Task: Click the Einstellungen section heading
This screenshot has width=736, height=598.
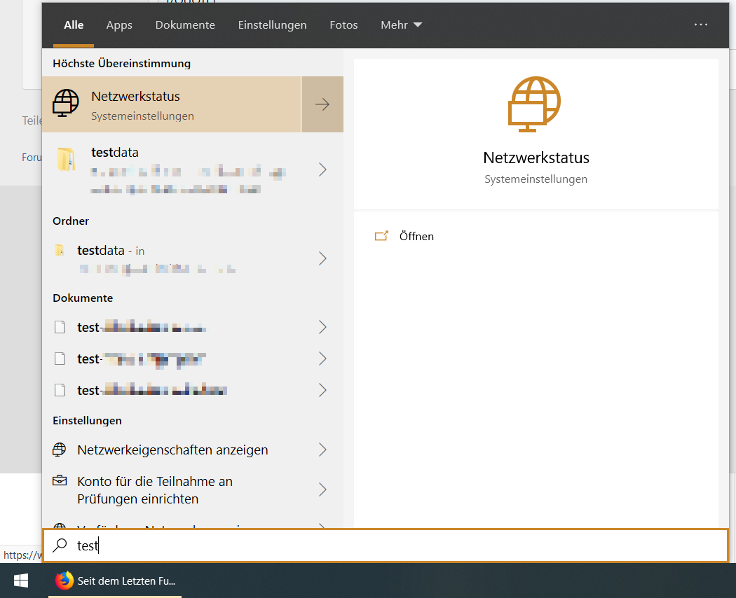Action: click(x=88, y=421)
